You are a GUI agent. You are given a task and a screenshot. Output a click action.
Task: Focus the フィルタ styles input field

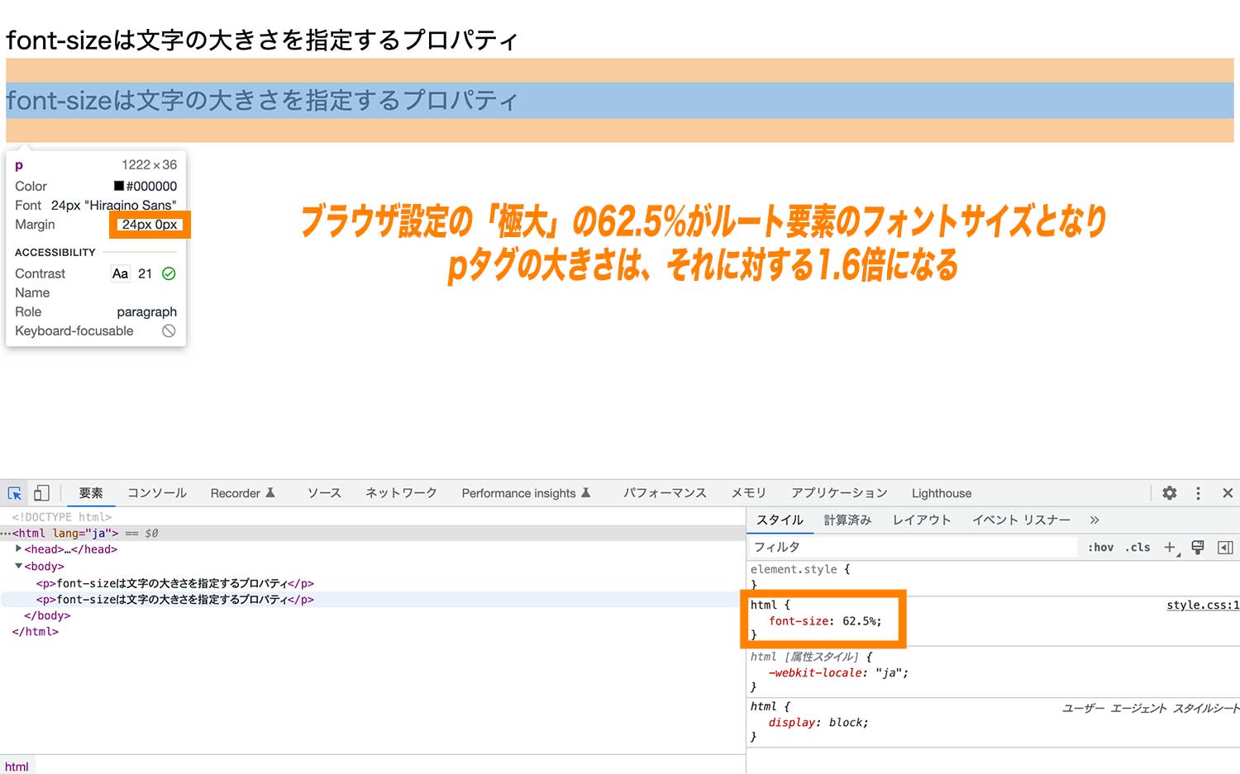coord(913,548)
